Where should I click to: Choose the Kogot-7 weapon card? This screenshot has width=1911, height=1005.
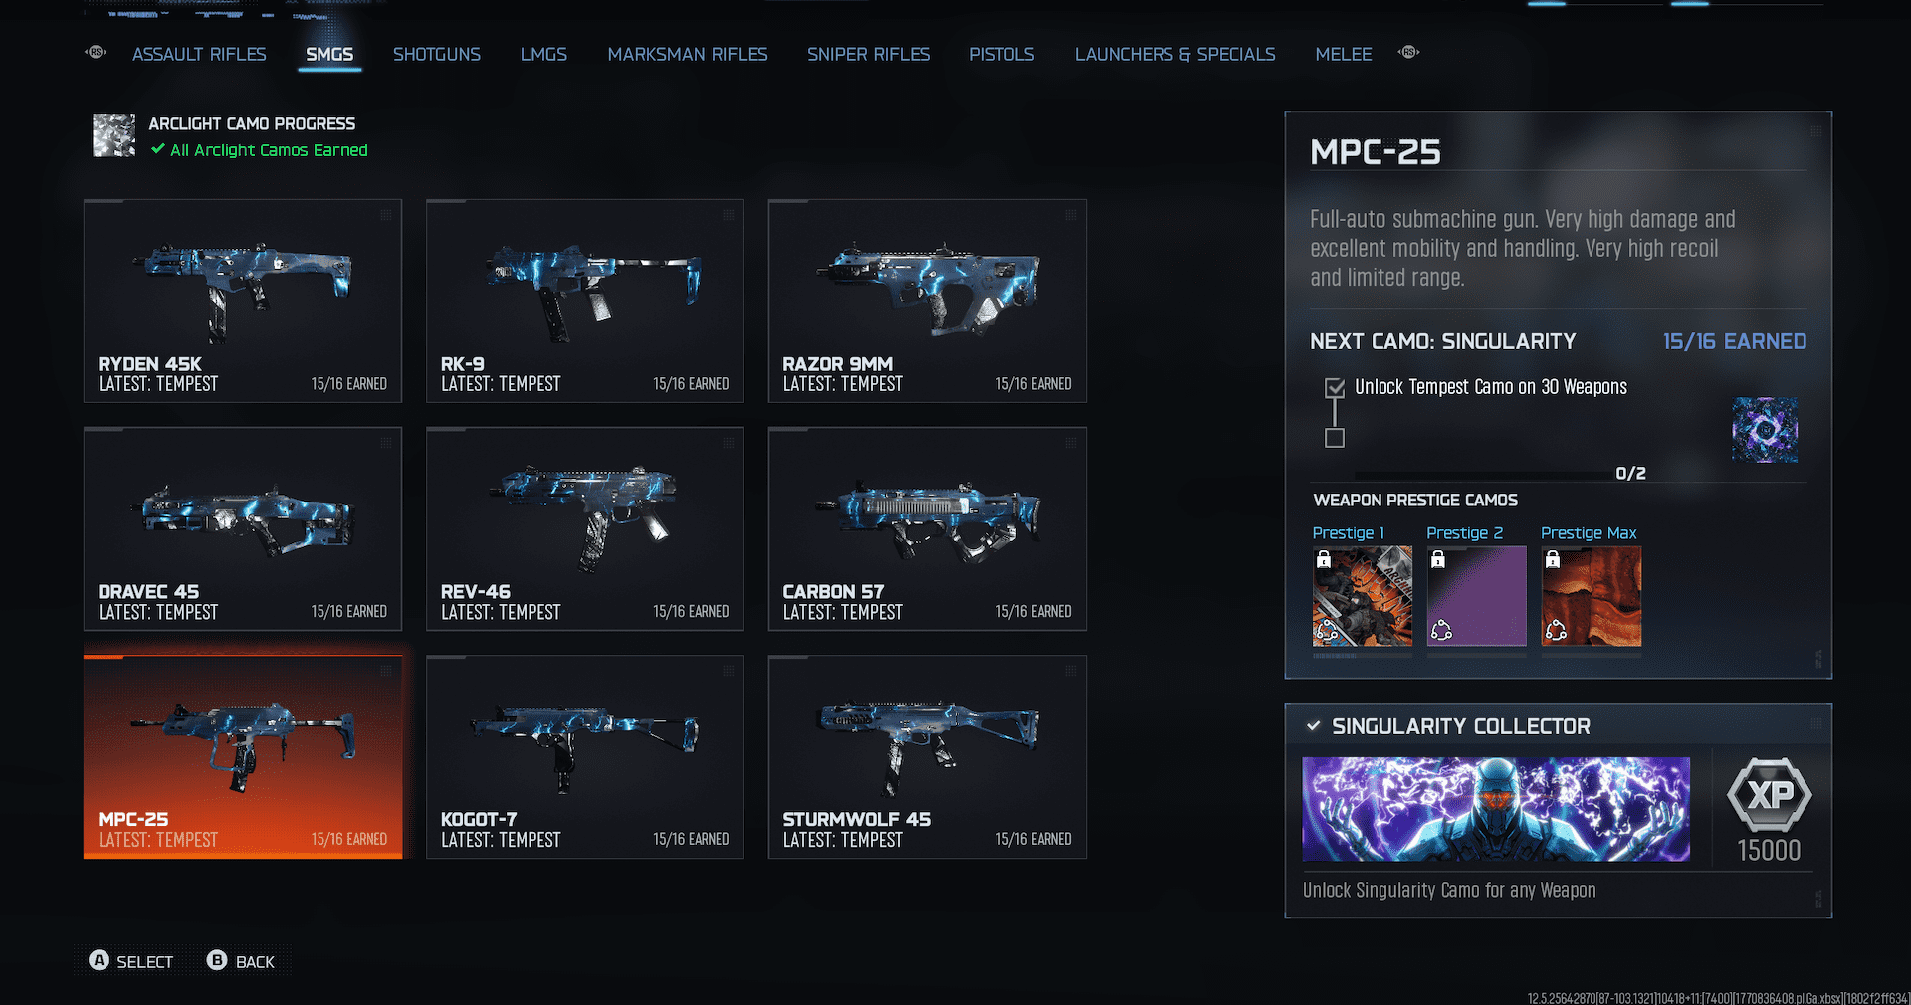pyautogui.click(x=585, y=756)
